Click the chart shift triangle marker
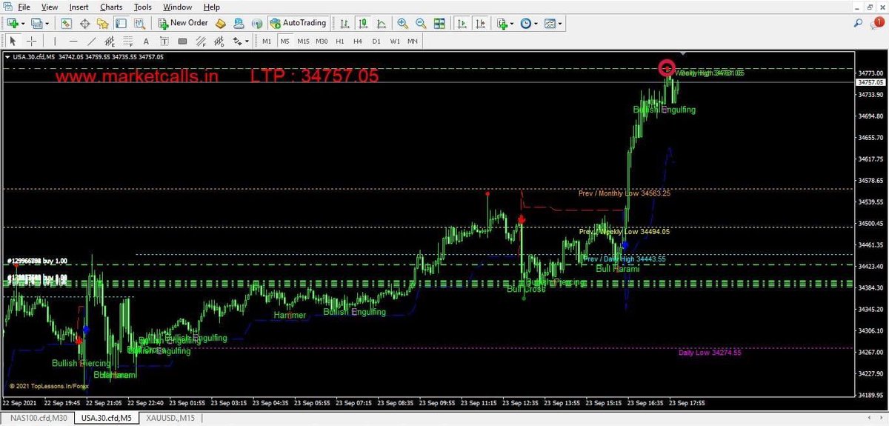Image resolution: width=889 pixels, height=426 pixels. point(683,54)
